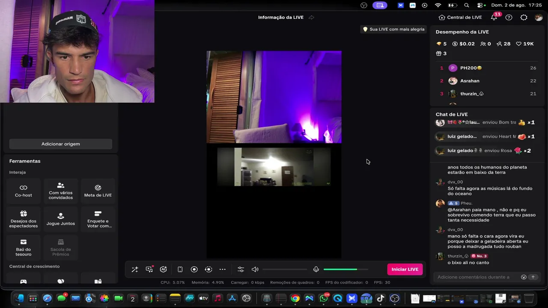Send the chat comment with arrow button
Viewport: 548px width, 308px height.
pyautogui.click(x=533, y=277)
